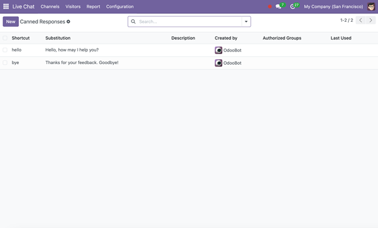
Task: Expand the search options dropdown arrow
Action: 246,22
